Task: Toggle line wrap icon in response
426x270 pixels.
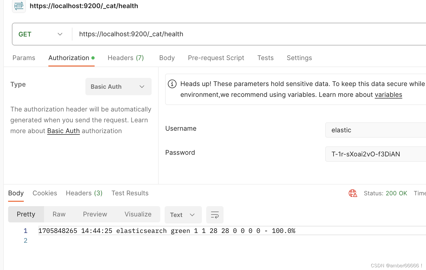Action: pyautogui.click(x=215, y=215)
